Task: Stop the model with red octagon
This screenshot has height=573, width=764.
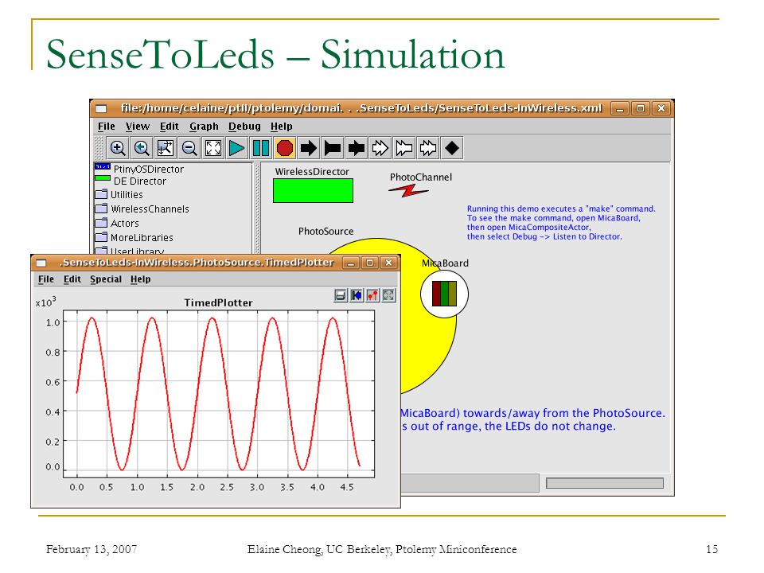Action: tap(285, 148)
